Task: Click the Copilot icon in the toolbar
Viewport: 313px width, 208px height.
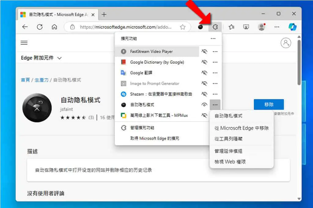Action: click(x=293, y=27)
